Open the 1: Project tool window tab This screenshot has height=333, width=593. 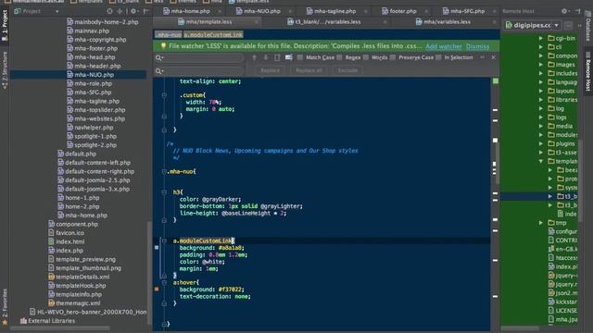tap(5, 25)
